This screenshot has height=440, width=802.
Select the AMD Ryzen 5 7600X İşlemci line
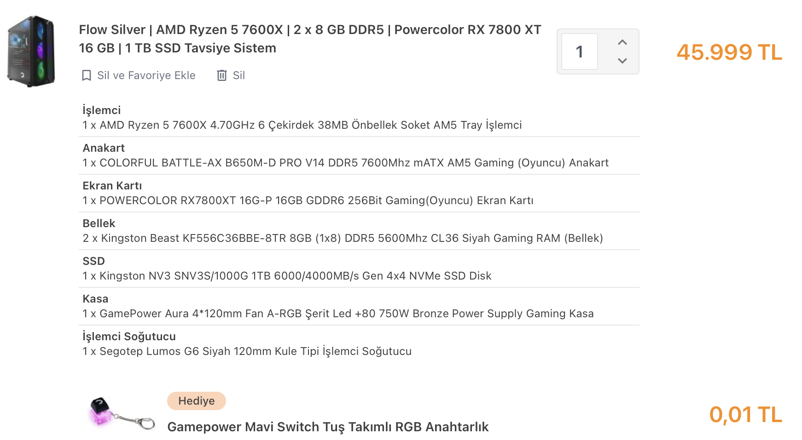[x=302, y=125]
